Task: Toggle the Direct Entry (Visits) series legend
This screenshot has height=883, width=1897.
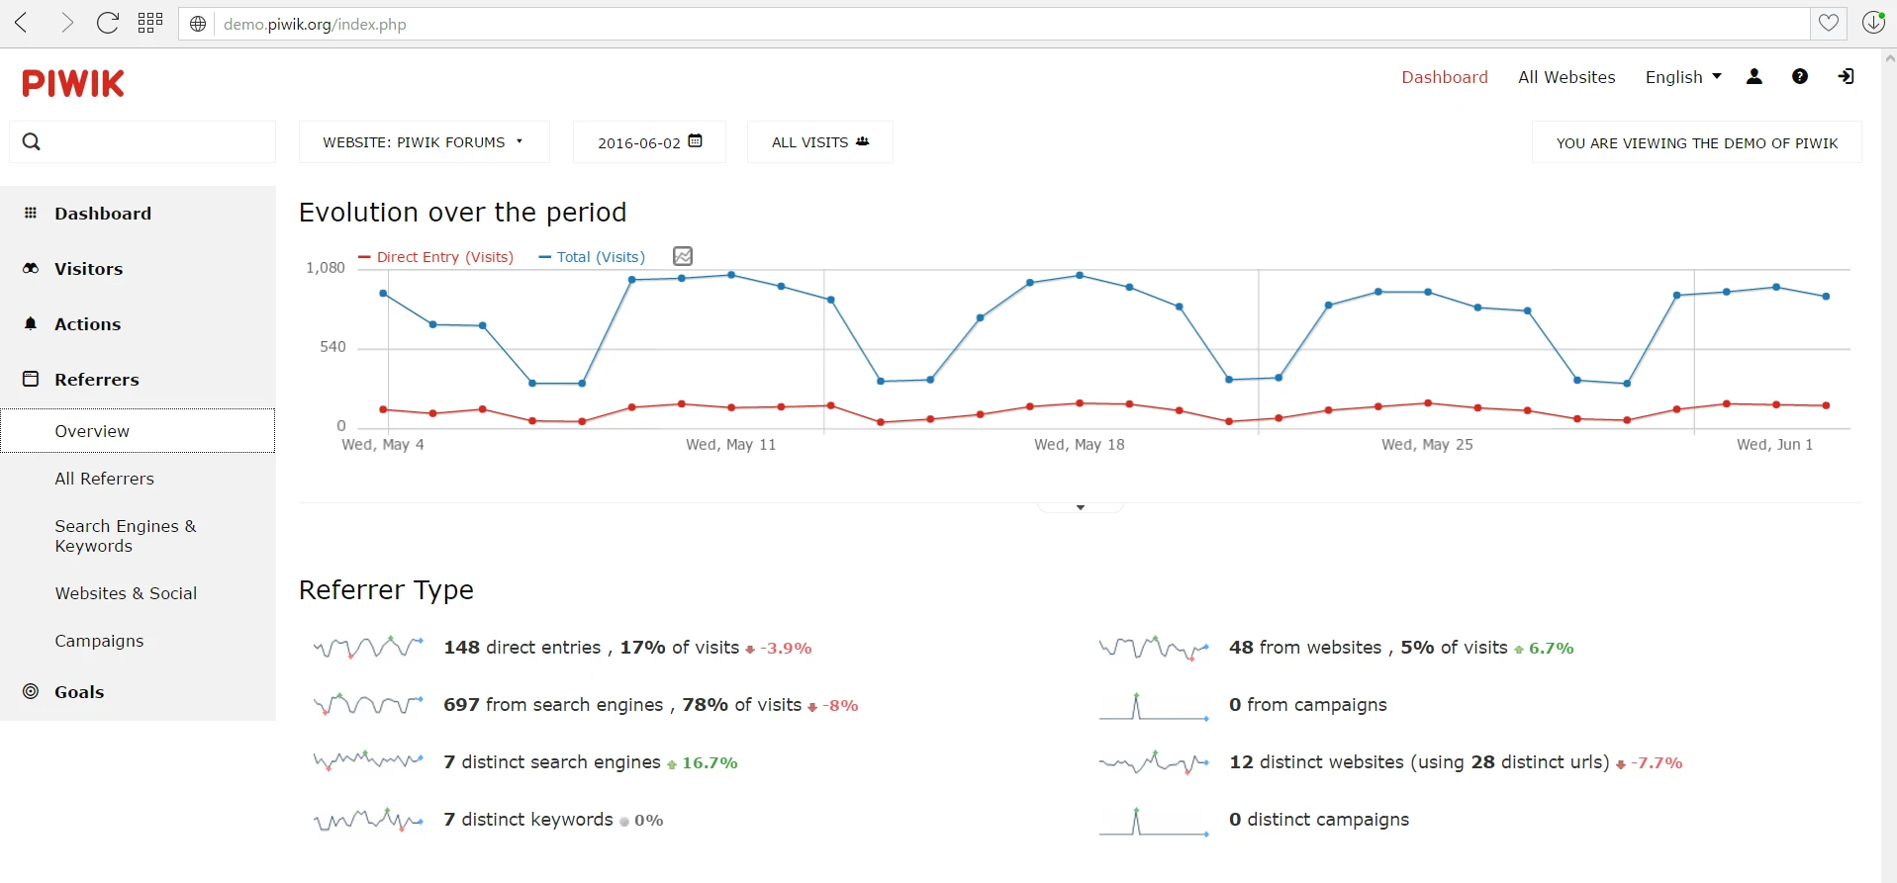Action: pyautogui.click(x=437, y=256)
